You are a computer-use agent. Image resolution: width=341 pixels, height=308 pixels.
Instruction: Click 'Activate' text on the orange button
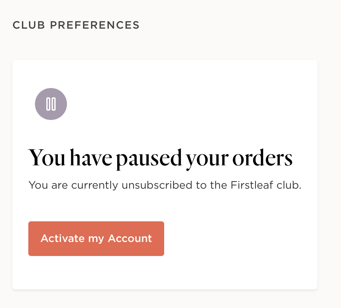(63, 238)
